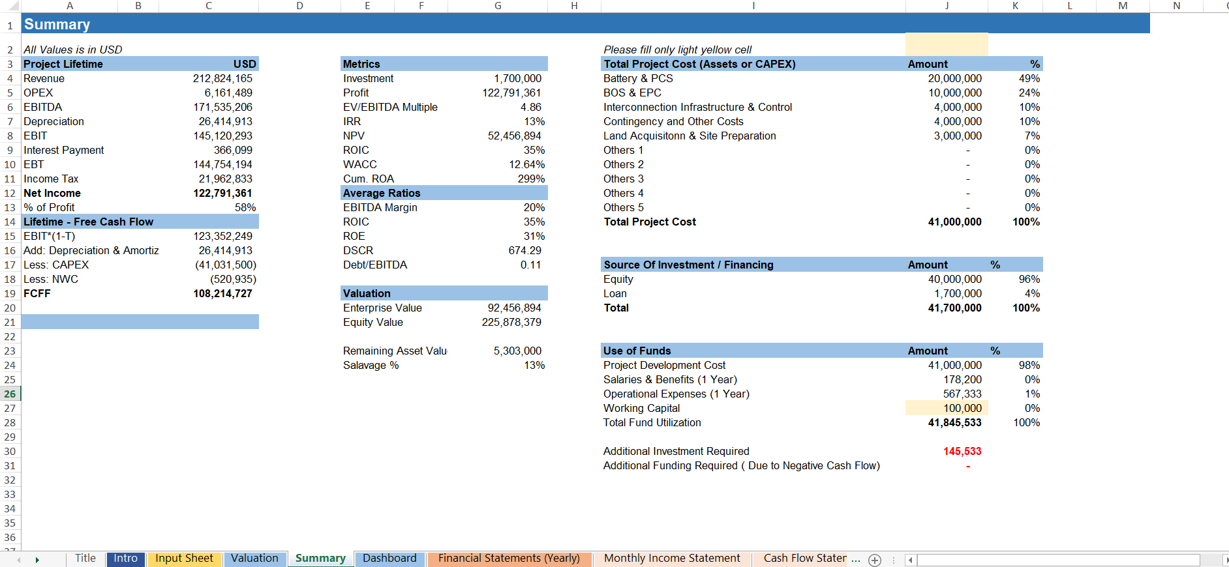Screen dimensions: 1229x567
Task: Select column A header
Action: [x=69, y=6]
